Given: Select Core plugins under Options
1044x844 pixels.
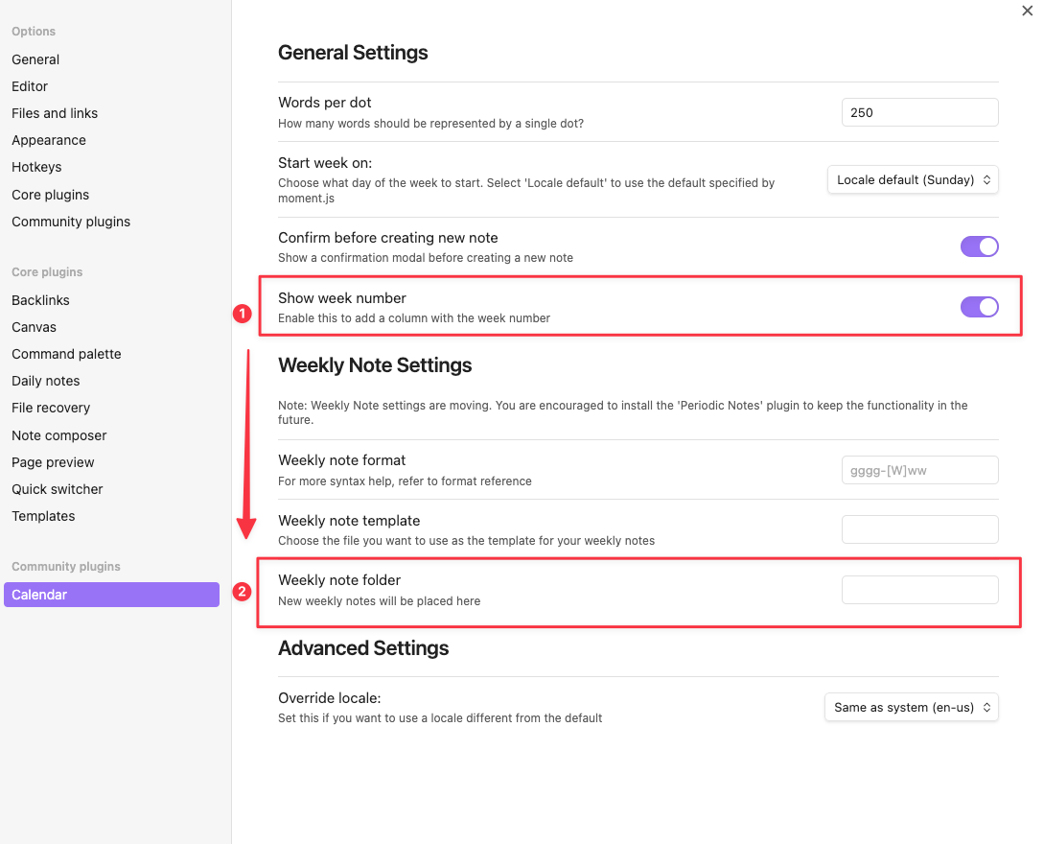Looking at the screenshot, I should point(50,195).
